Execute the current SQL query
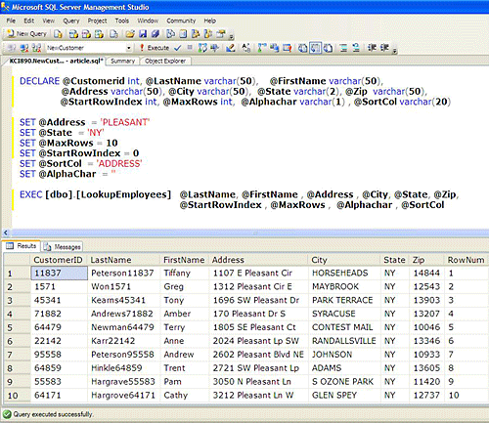 coord(155,48)
